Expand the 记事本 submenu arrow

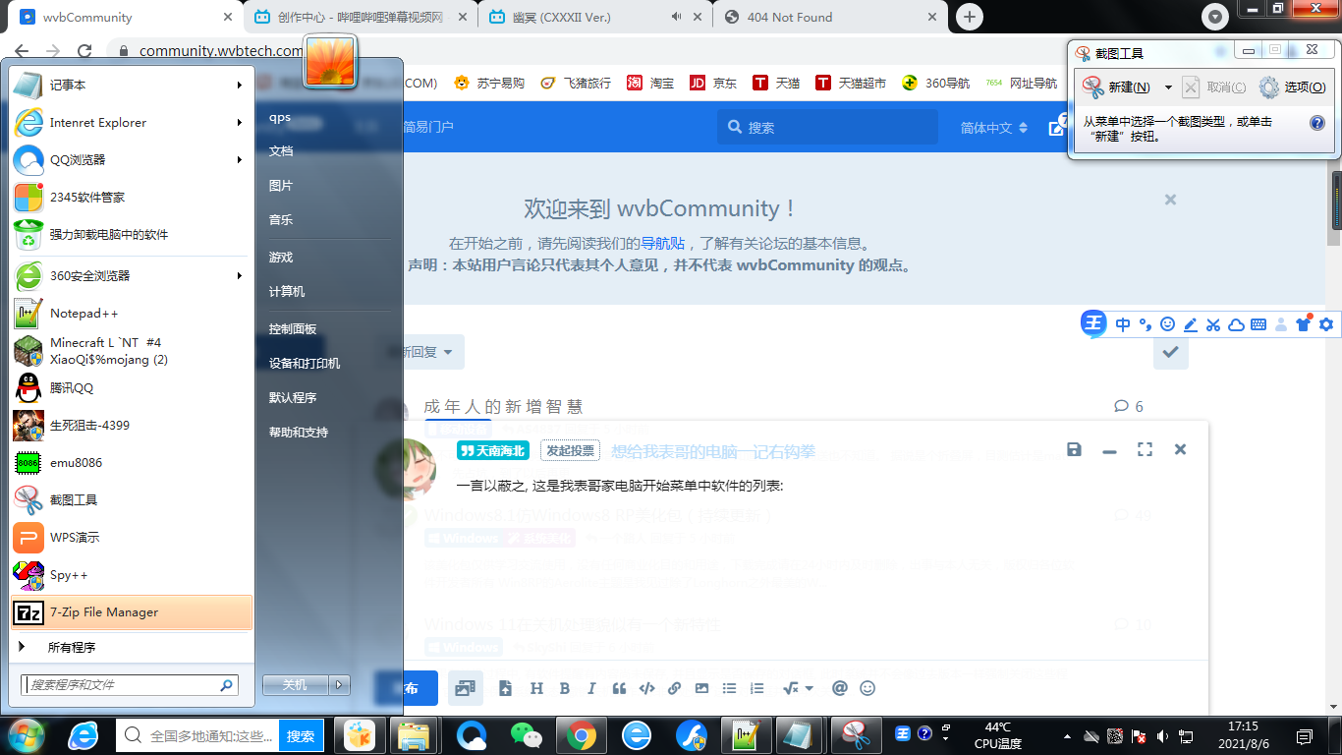pyautogui.click(x=239, y=86)
